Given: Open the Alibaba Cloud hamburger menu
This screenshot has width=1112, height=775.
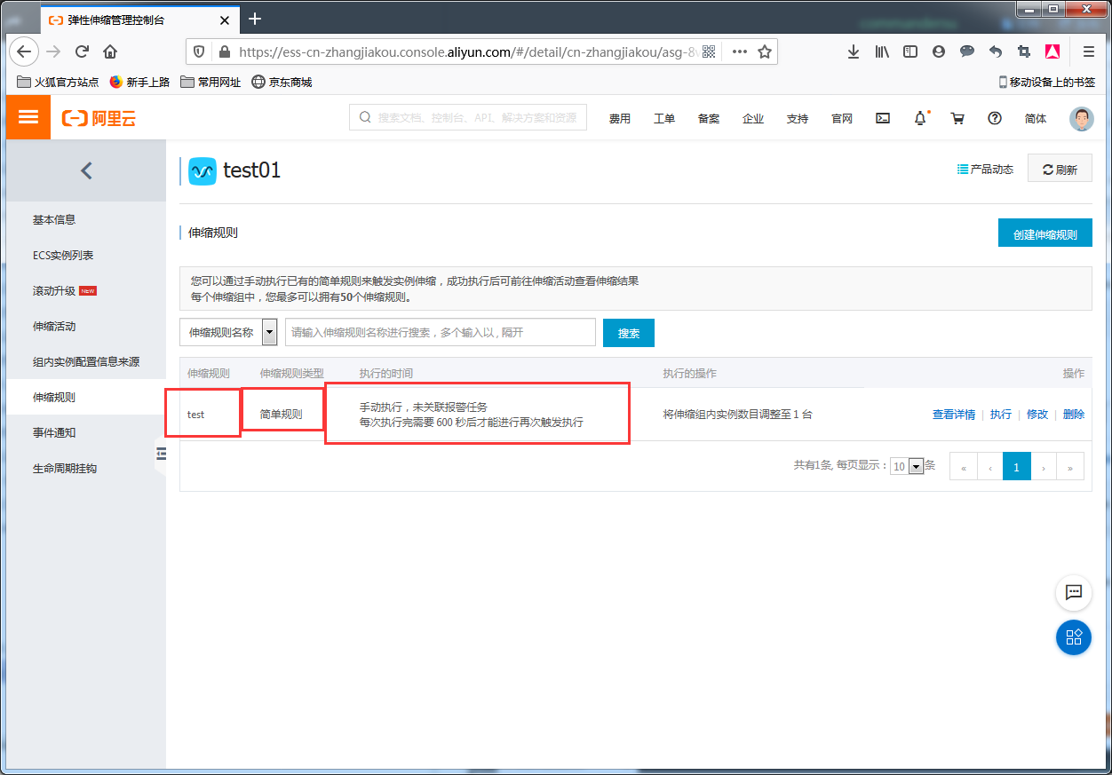Looking at the screenshot, I should click(x=28, y=117).
